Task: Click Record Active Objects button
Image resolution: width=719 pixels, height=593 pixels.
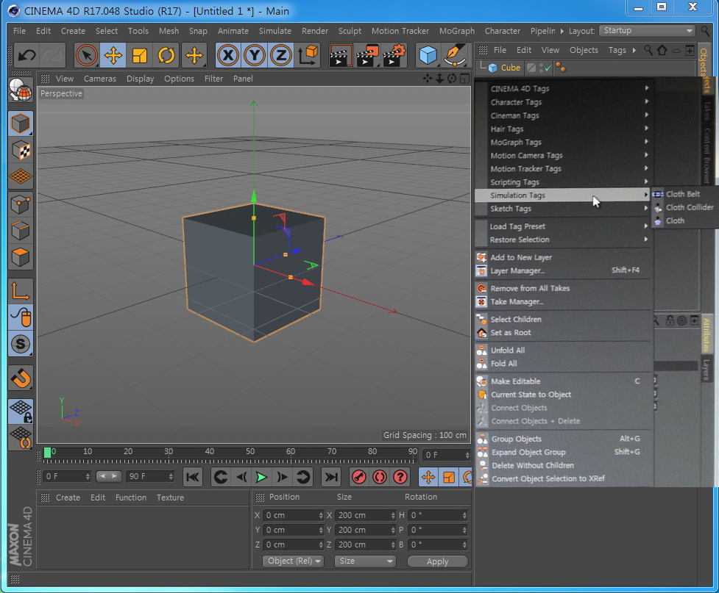Action: tap(358, 477)
